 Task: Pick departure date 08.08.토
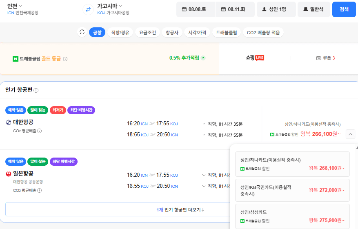(x=196, y=9)
